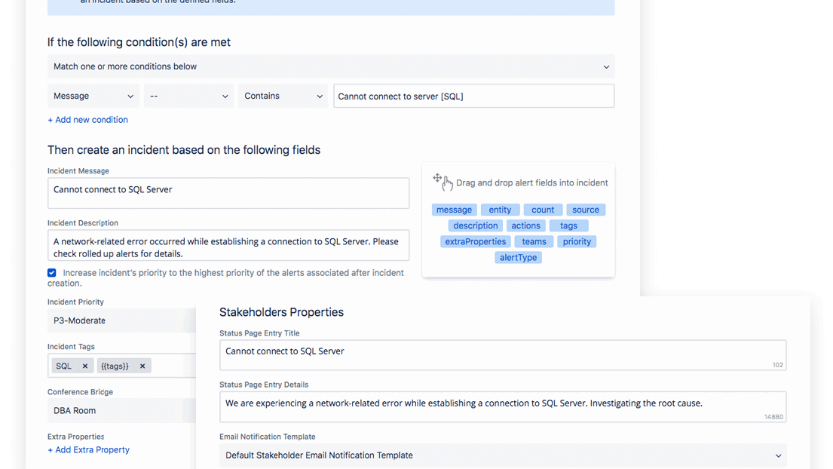833x469 pixels.
Task: Click the Add Extra Property link
Action: coord(88,450)
